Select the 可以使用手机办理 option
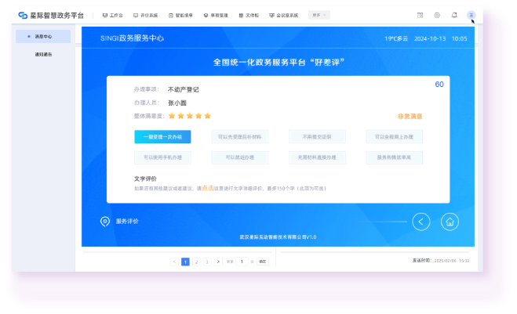 click(x=162, y=157)
